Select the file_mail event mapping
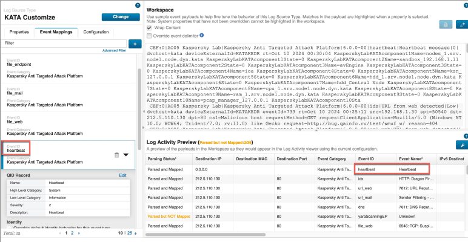This screenshot has height=242, width=468. click(x=69, y=97)
